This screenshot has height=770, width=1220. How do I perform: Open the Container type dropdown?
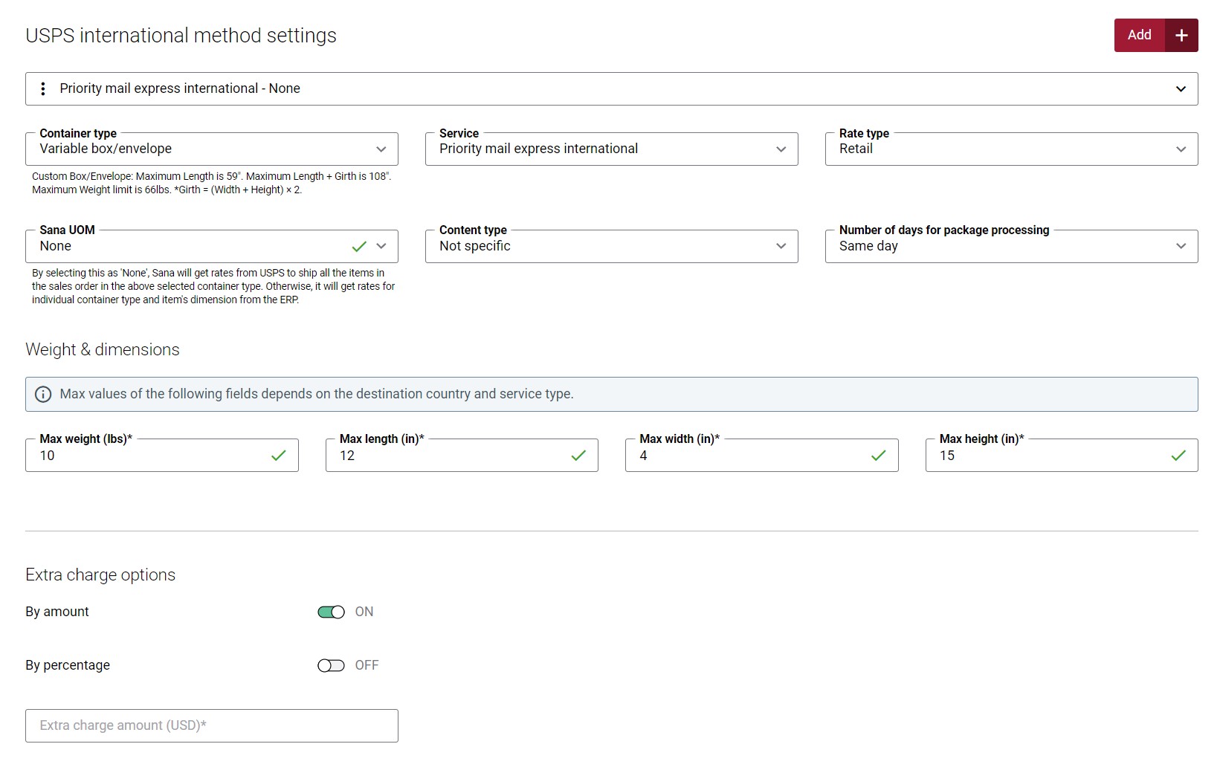coord(212,149)
